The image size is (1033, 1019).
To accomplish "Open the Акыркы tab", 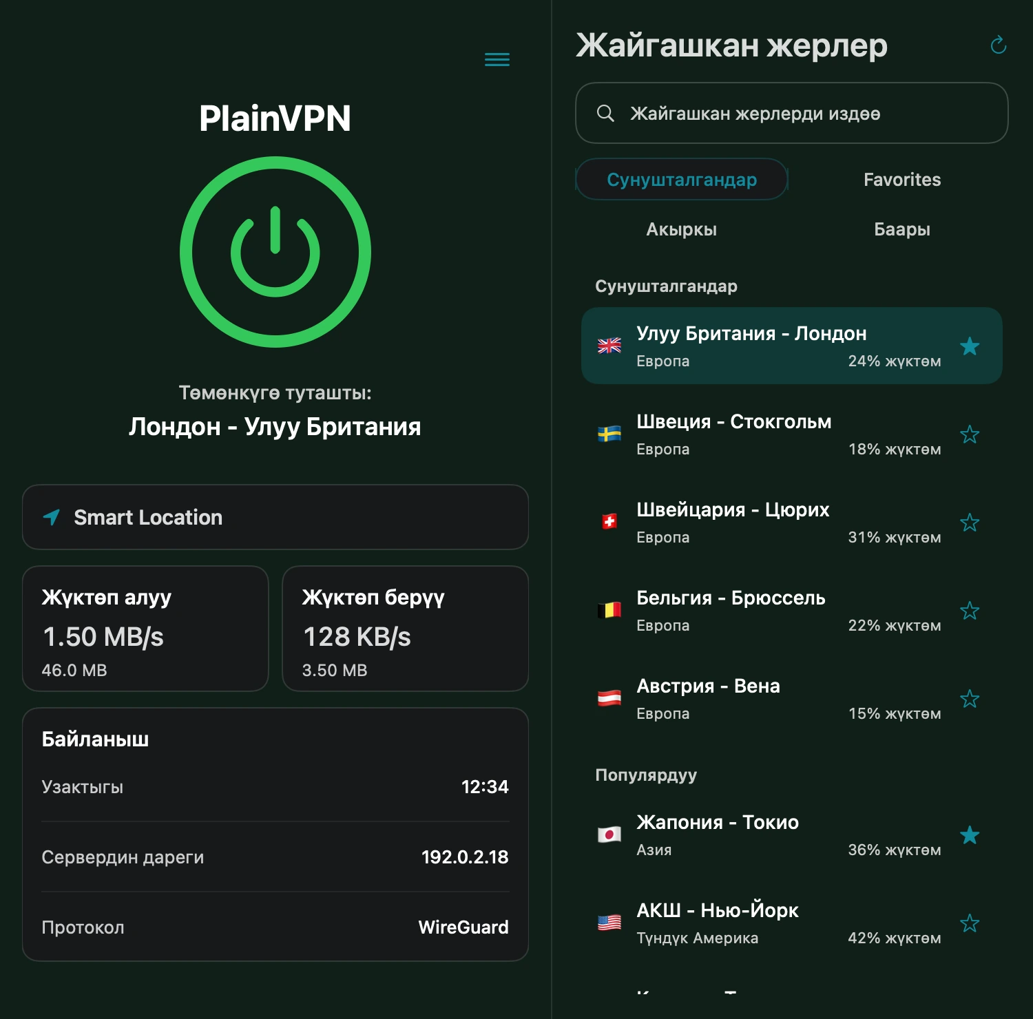I will point(682,229).
